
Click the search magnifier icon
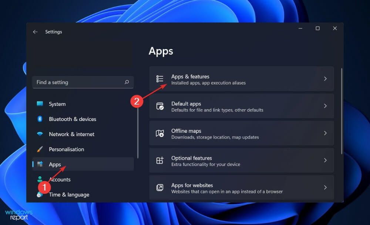pyautogui.click(x=127, y=82)
